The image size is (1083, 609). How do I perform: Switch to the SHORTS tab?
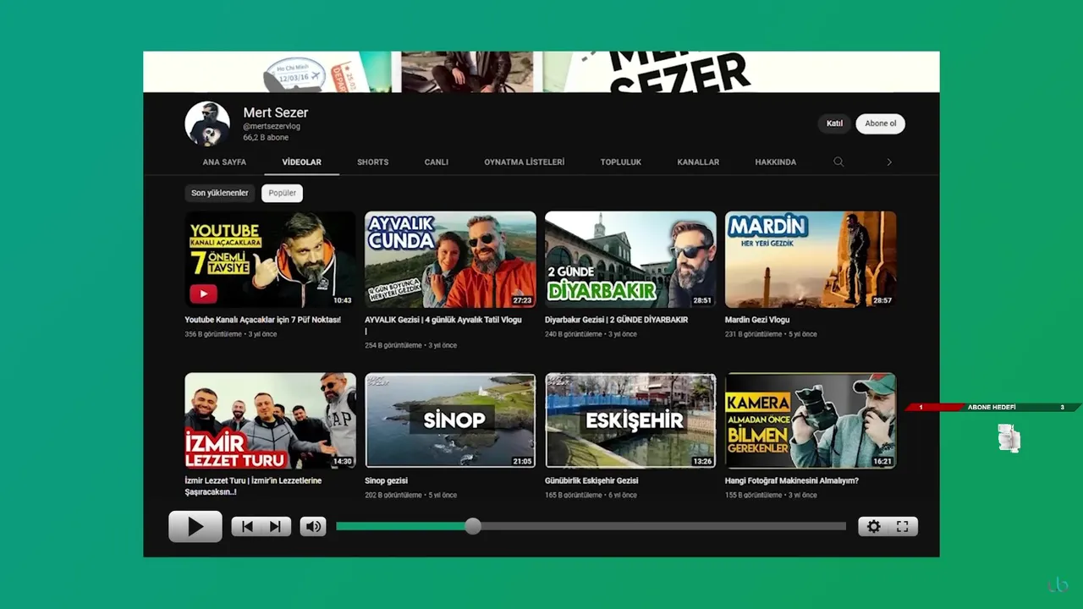click(x=372, y=162)
